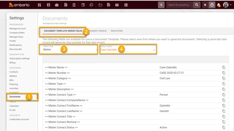
Task: Open Calendars tools settings
Action: [x=14, y=106]
